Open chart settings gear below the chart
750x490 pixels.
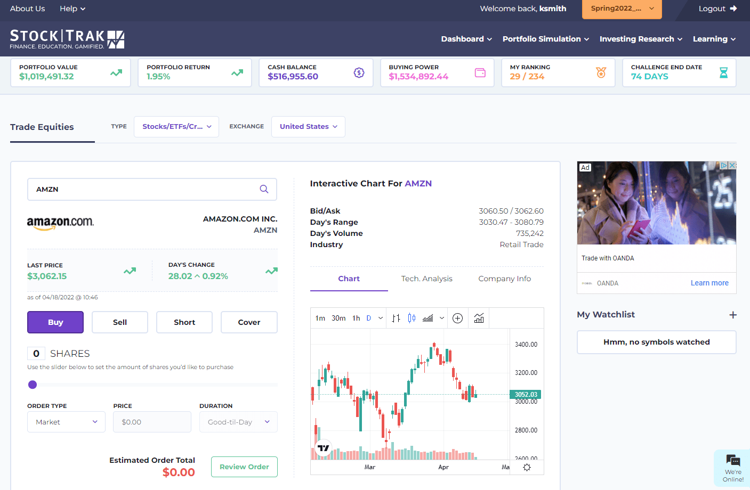527,467
